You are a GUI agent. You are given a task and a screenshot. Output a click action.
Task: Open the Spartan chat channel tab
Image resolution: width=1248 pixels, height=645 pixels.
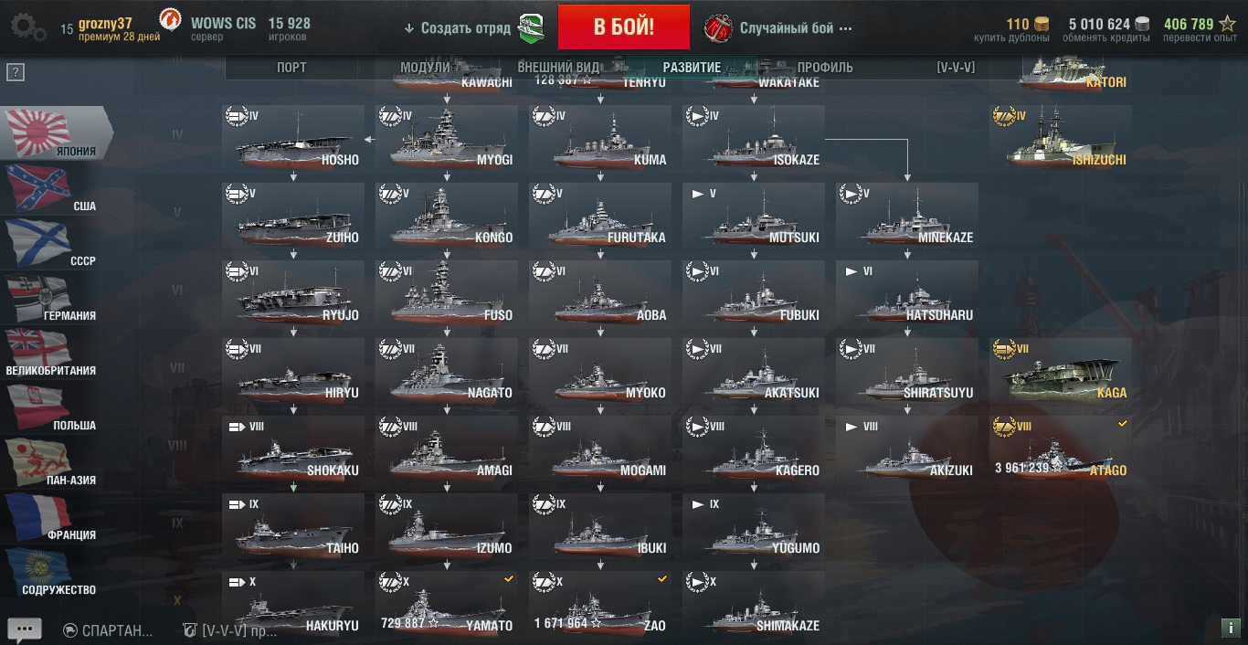tap(108, 630)
